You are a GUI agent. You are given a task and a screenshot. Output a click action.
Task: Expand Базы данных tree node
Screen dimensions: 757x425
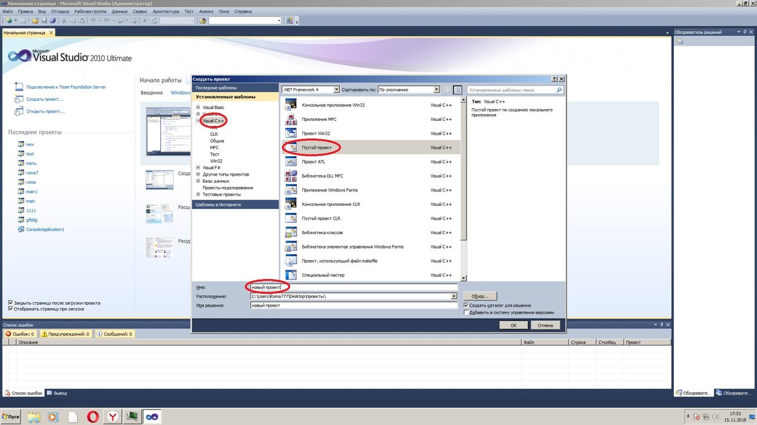(x=198, y=181)
